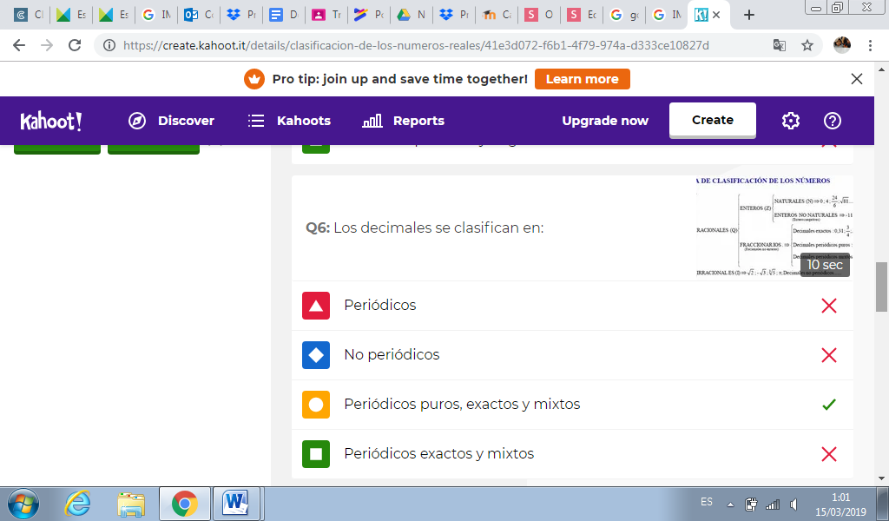This screenshot has width=889, height=521.
Task: Open the Discover menu item
Action: 186,121
